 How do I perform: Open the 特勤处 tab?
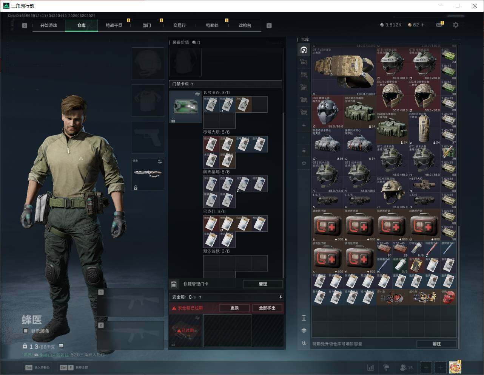click(x=212, y=25)
